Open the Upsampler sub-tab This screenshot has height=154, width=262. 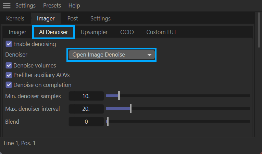click(94, 32)
